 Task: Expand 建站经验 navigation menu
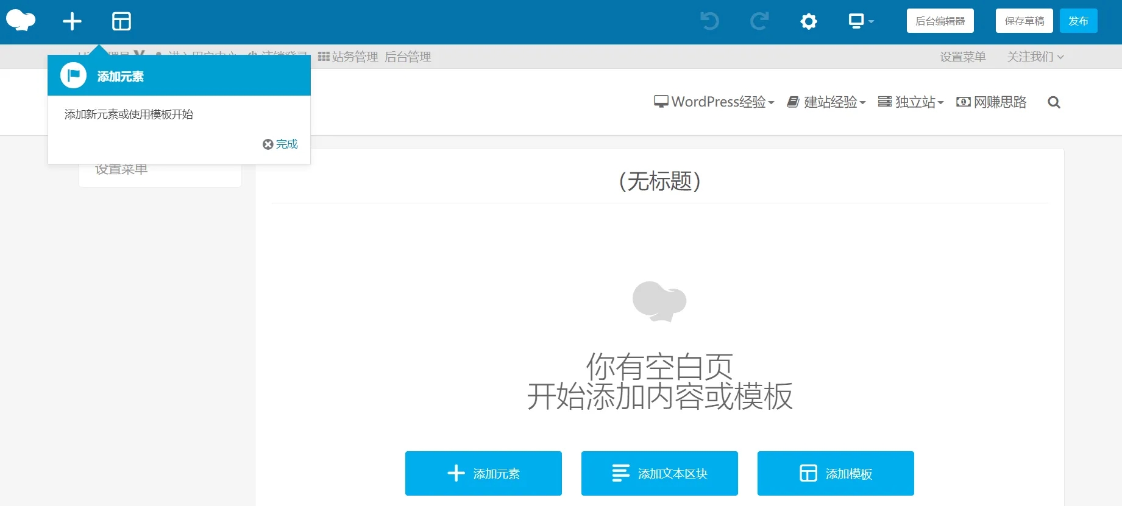826,102
